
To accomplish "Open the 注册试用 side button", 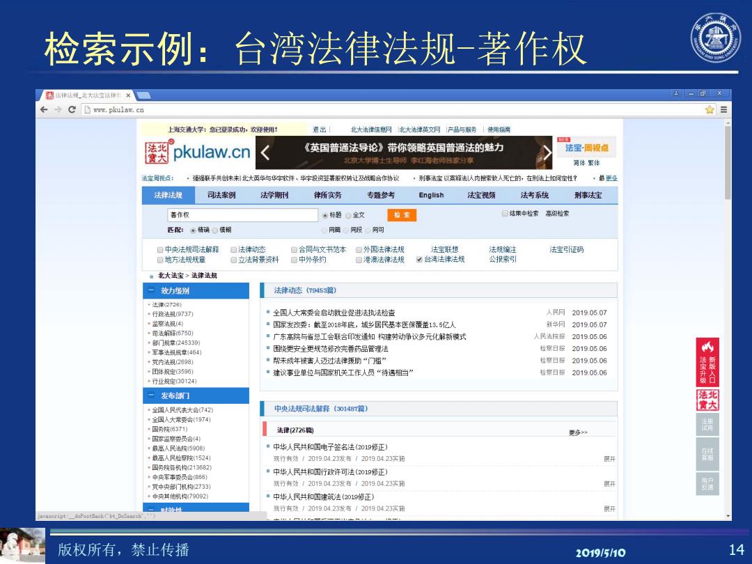I will [x=707, y=425].
